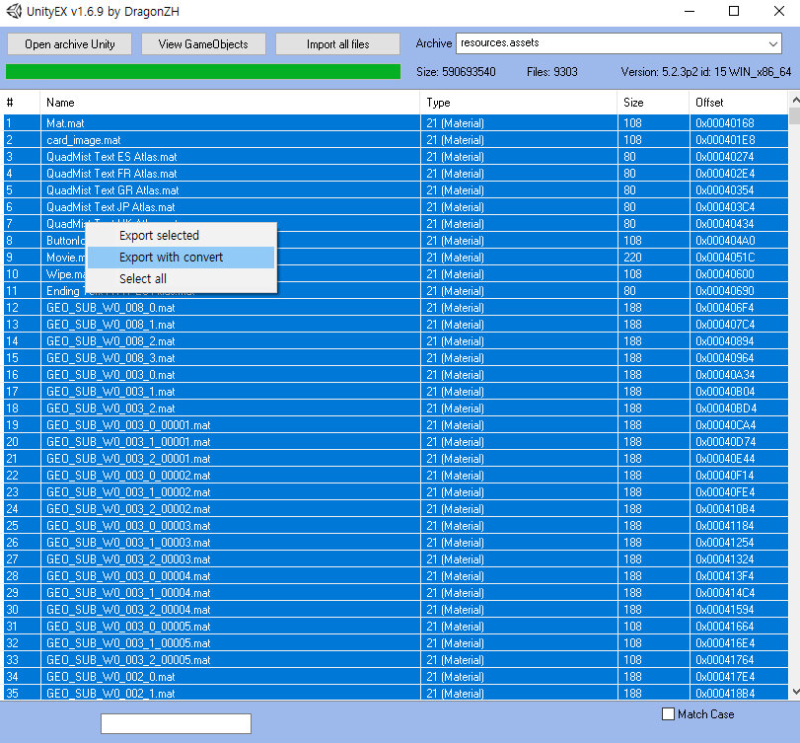Select GEO_SUB_W0_002_0.mat row

[x=396, y=677]
